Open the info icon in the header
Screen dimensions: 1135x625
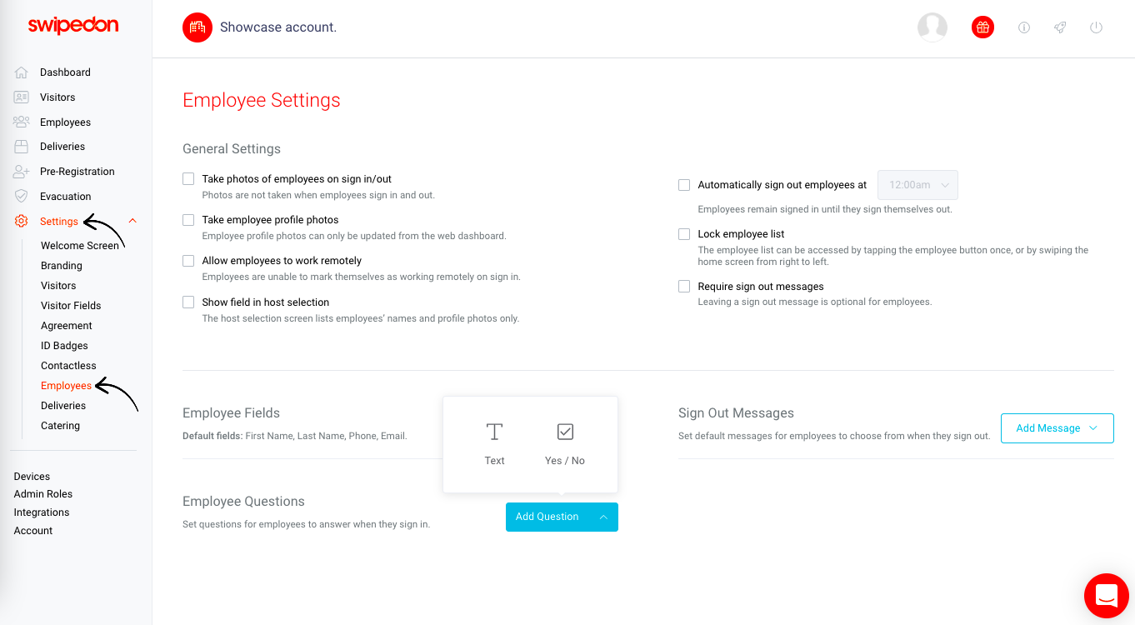pos(1024,27)
